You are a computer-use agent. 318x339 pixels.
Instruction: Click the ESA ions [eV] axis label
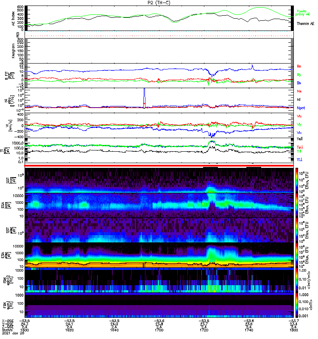click(x=6, y=206)
